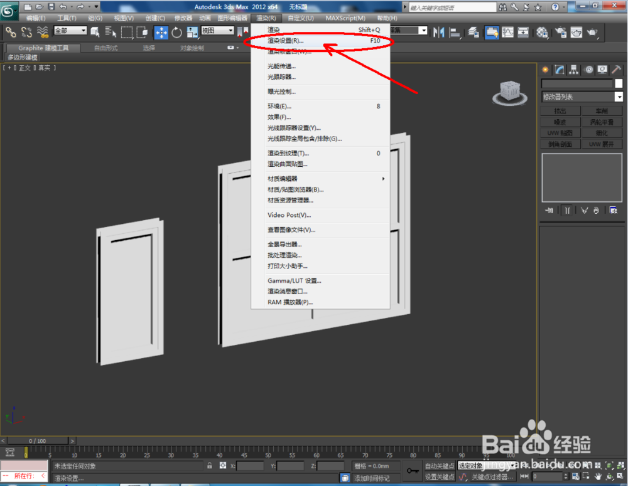Image resolution: width=628 pixels, height=486 pixels.
Task: Click the binoculars search icon
Action: click(502, 7)
